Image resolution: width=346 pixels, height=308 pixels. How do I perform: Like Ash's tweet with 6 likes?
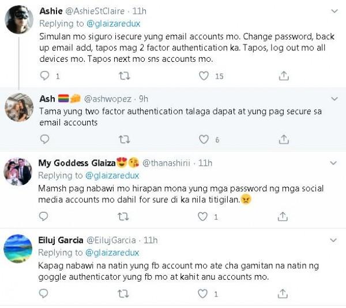pyautogui.click(x=204, y=139)
